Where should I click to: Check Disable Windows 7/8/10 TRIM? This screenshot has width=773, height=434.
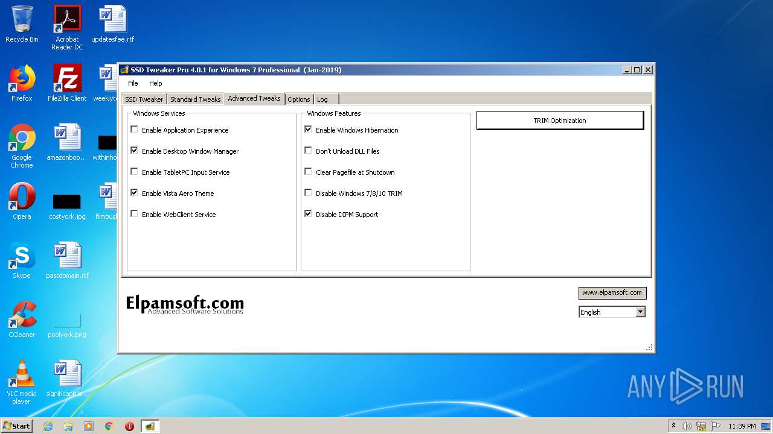(x=308, y=193)
